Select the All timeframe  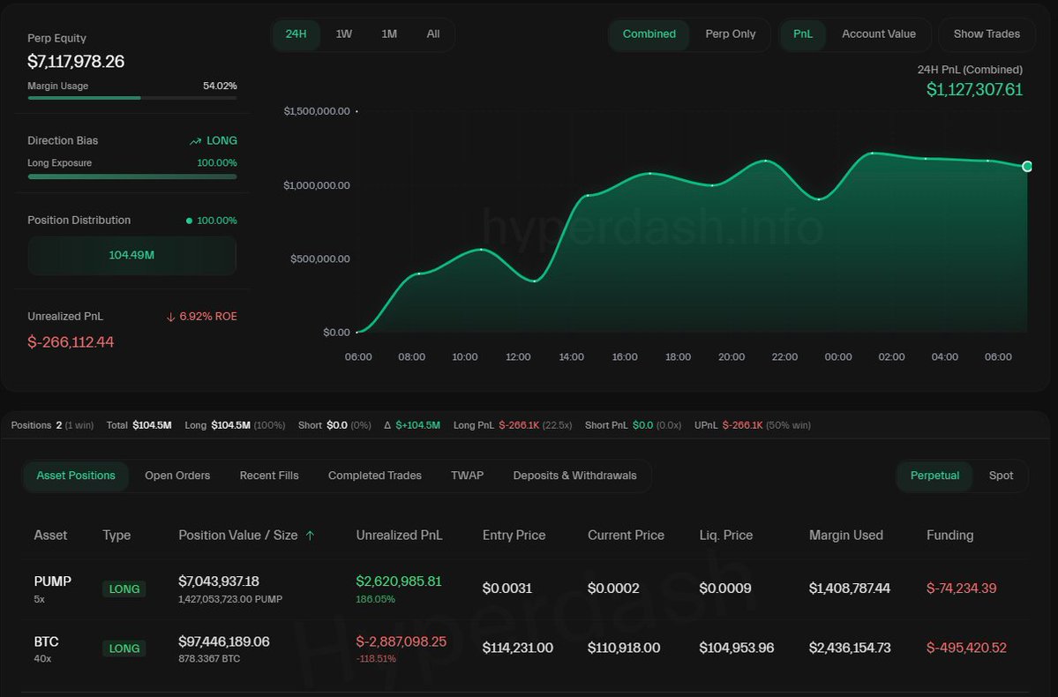click(x=433, y=34)
